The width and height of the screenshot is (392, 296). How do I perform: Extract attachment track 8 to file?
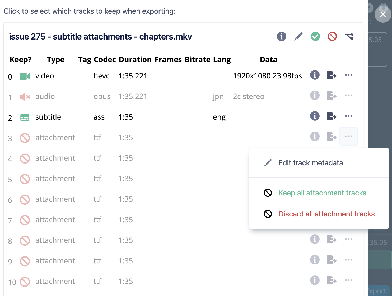click(332, 239)
